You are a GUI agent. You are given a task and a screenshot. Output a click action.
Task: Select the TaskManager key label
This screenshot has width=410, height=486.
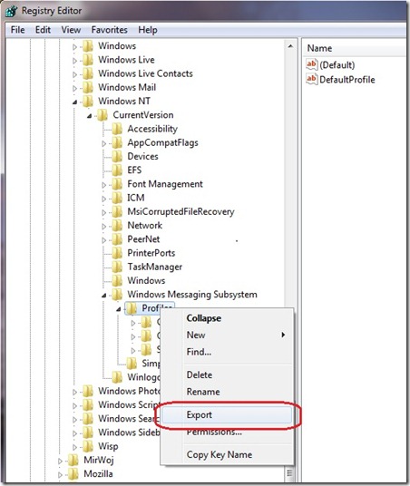coord(155,267)
